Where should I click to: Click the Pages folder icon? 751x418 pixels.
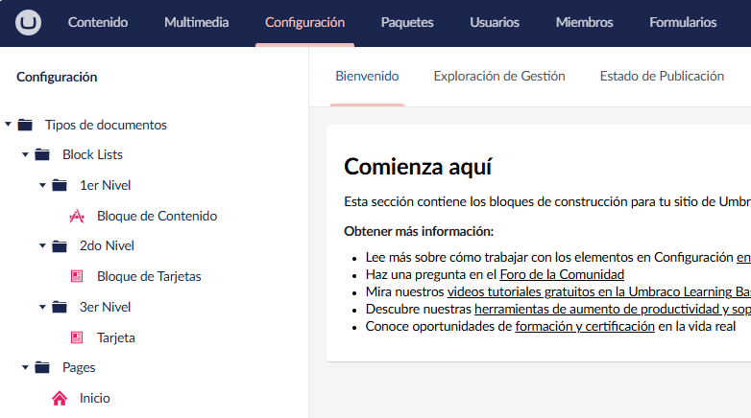pyautogui.click(x=42, y=367)
